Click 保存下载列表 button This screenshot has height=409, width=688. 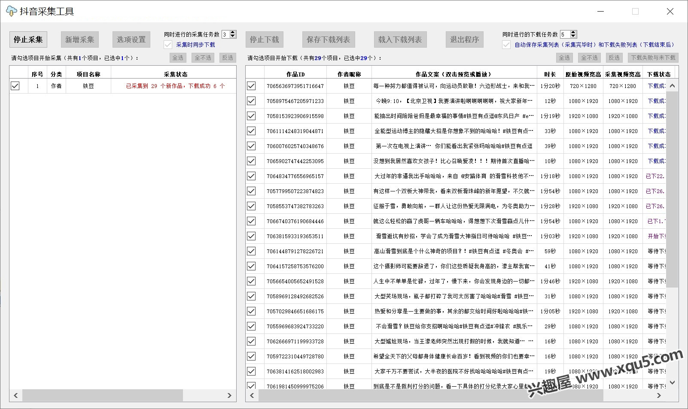[329, 39]
